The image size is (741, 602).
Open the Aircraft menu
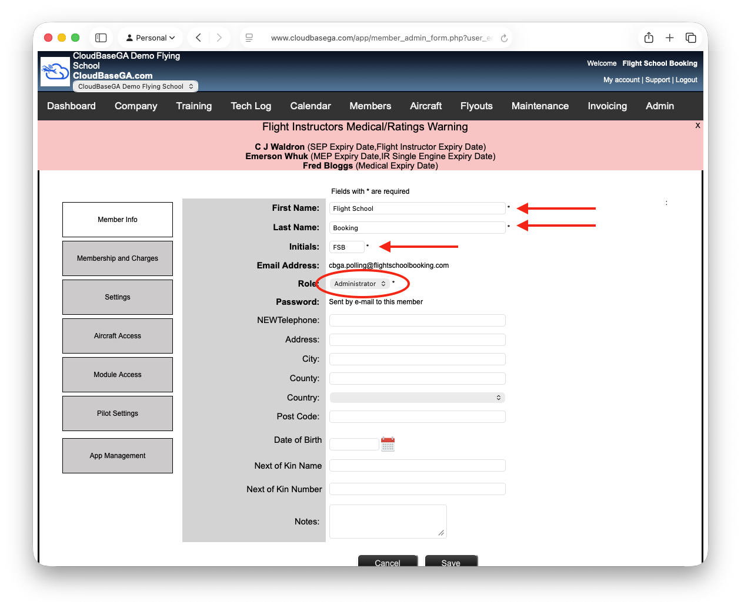click(426, 106)
